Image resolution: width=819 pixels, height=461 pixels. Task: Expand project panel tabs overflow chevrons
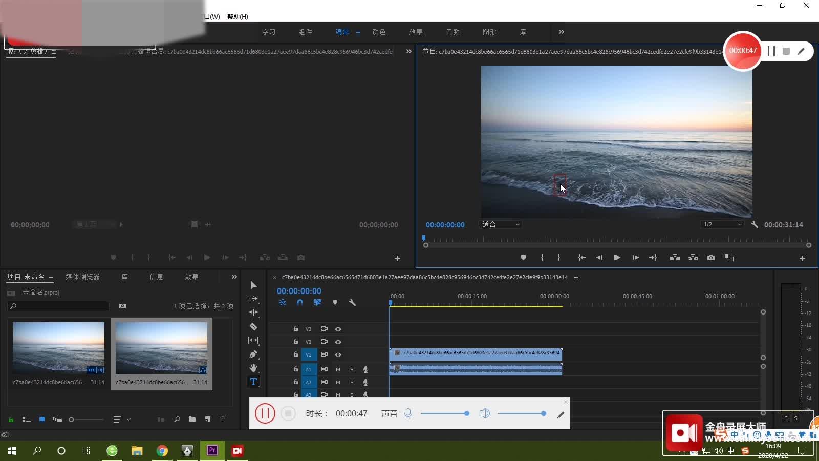pyautogui.click(x=234, y=277)
